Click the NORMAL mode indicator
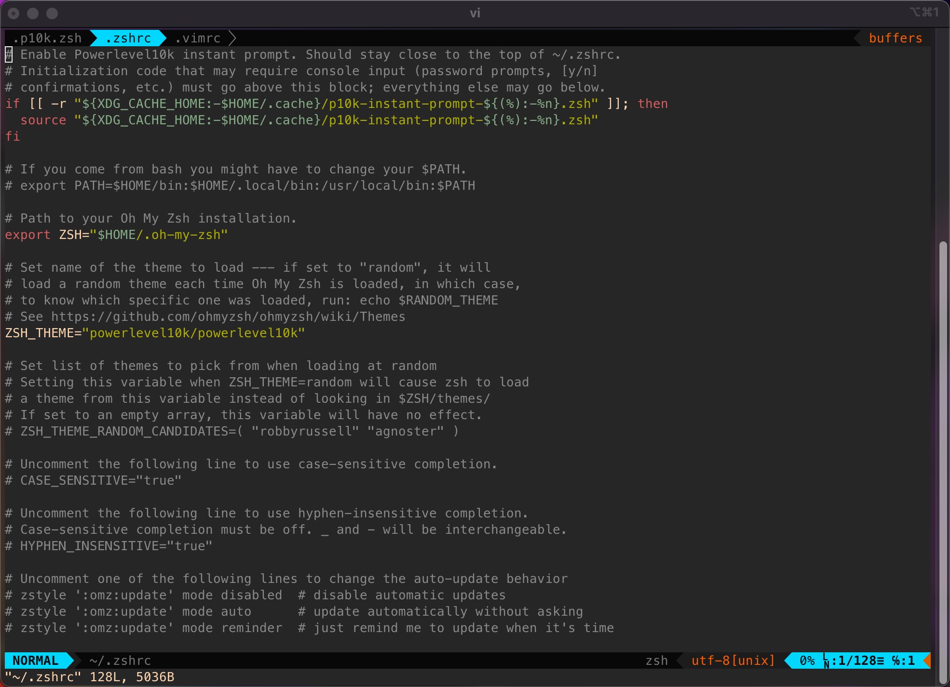 pos(35,661)
